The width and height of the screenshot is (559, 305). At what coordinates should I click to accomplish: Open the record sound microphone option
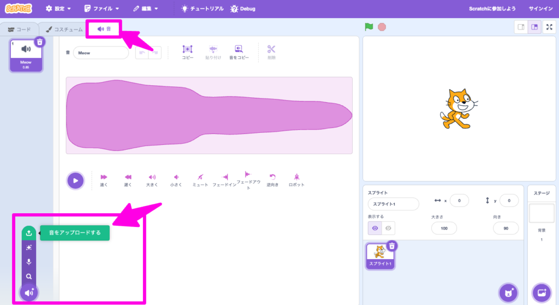pos(29,262)
